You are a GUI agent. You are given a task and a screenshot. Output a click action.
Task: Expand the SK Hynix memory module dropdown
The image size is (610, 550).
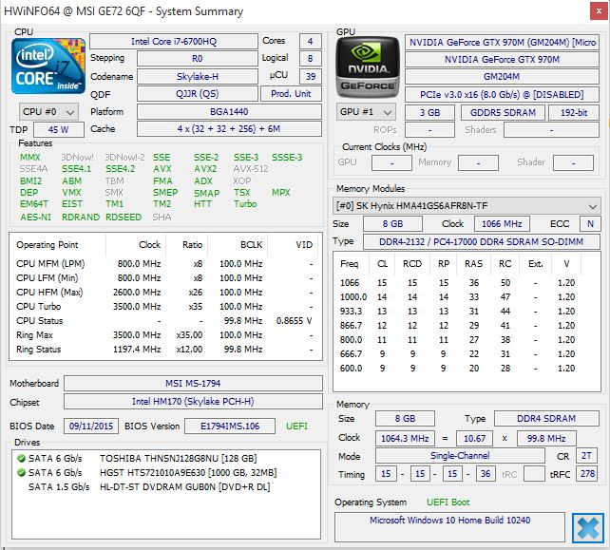[x=467, y=206]
